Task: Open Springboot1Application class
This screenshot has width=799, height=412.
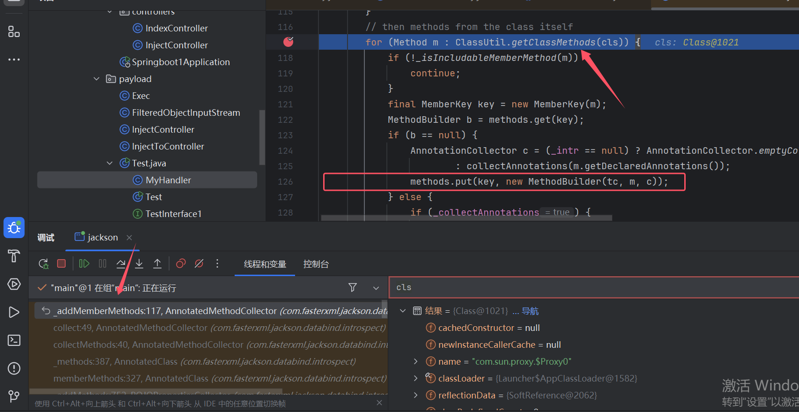Action: point(180,62)
